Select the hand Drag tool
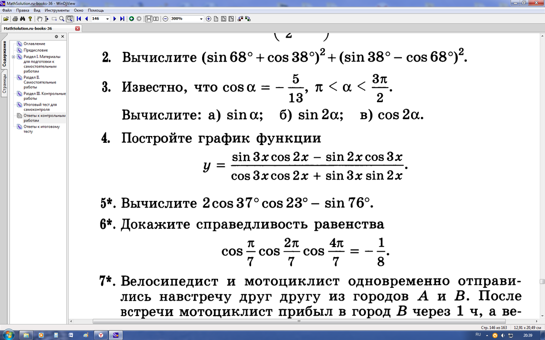Image resolution: width=545 pixels, height=340 pixels. click(39, 19)
